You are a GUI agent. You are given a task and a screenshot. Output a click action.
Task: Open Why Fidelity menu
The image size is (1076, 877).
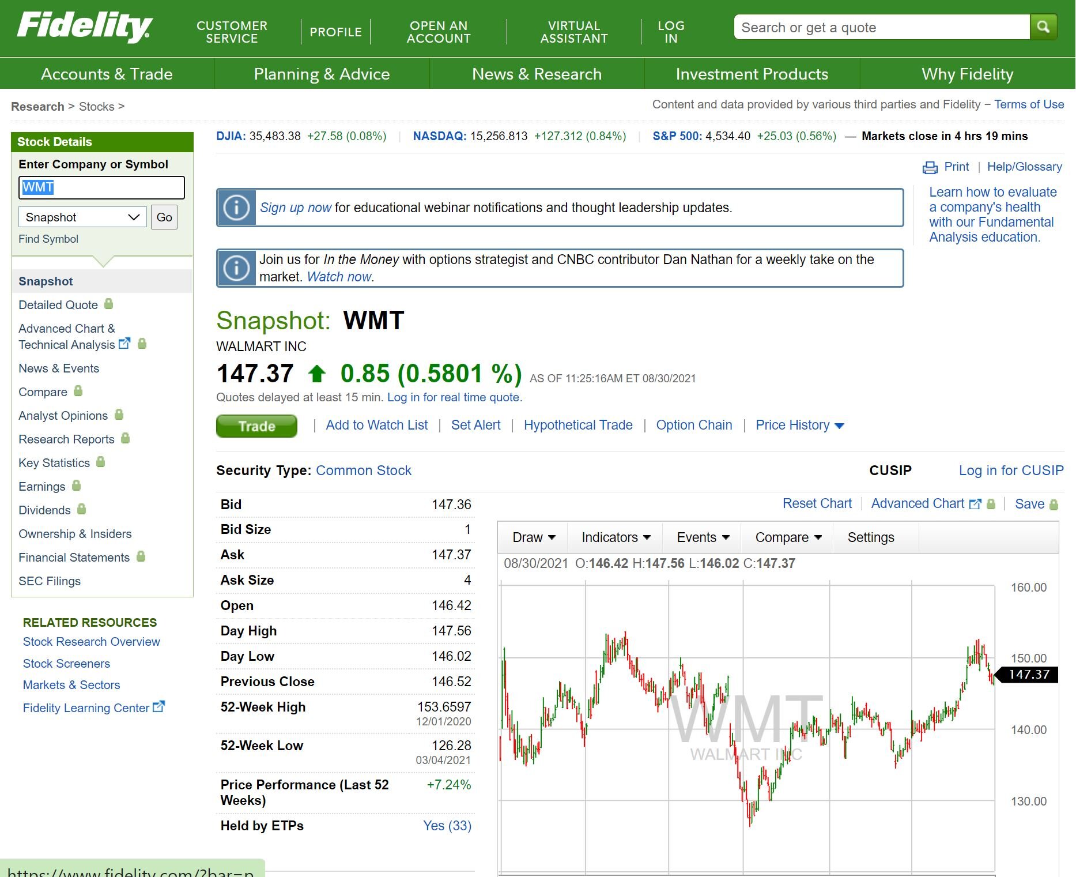[x=968, y=74]
